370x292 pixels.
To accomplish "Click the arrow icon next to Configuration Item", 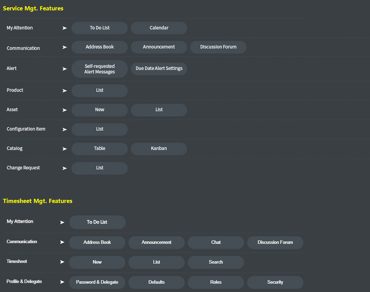I will click(65, 130).
